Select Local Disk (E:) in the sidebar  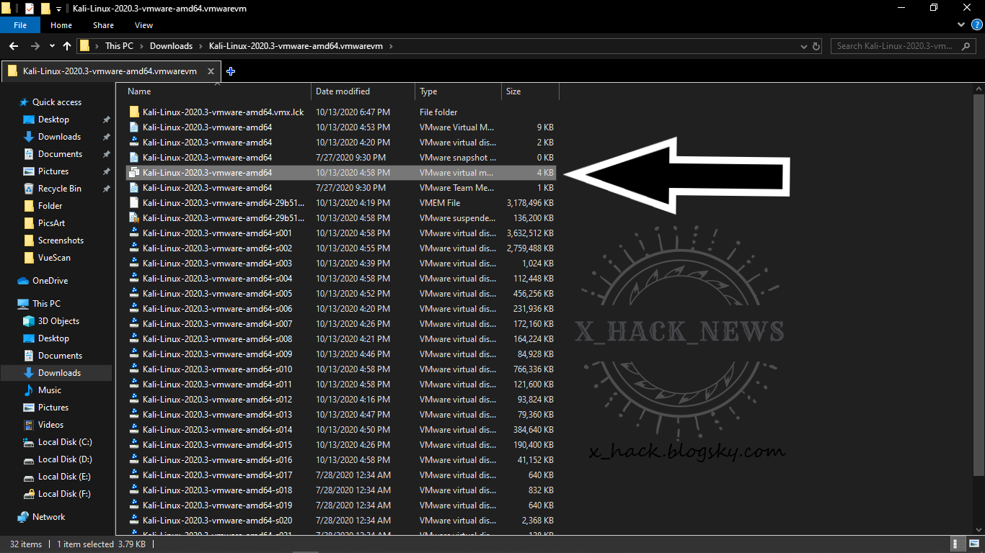pos(65,477)
